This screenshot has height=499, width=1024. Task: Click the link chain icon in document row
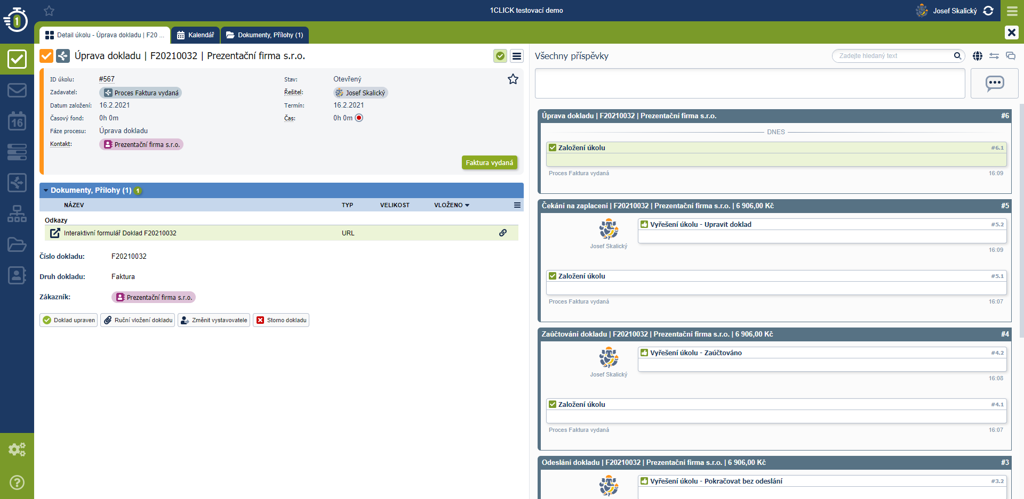tap(502, 233)
